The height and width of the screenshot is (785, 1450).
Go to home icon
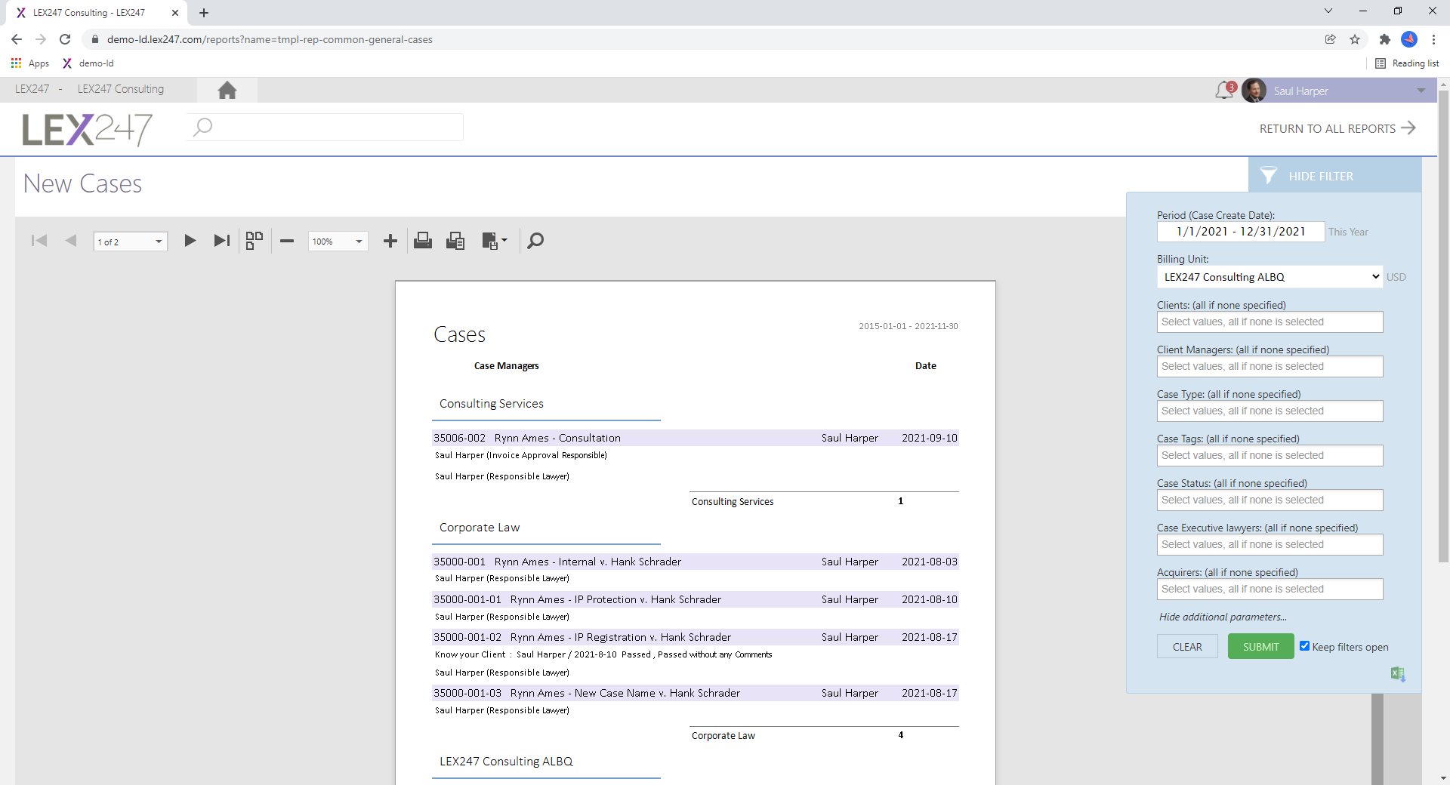(227, 91)
